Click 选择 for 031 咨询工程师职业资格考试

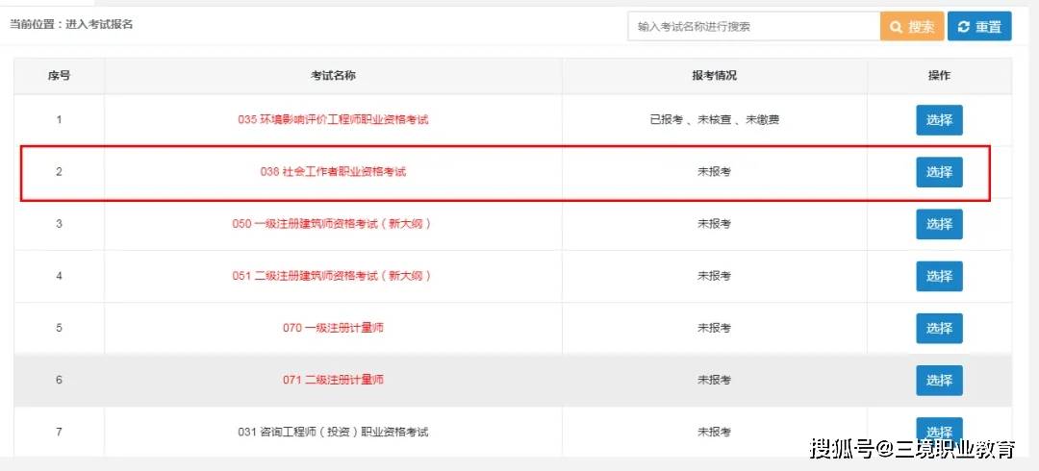(x=939, y=431)
